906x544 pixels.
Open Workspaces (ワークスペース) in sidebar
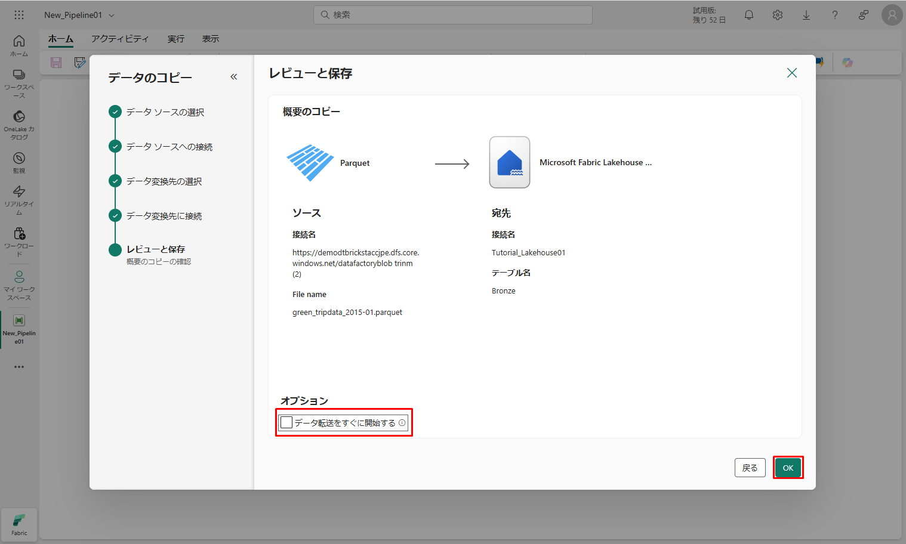point(19,83)
